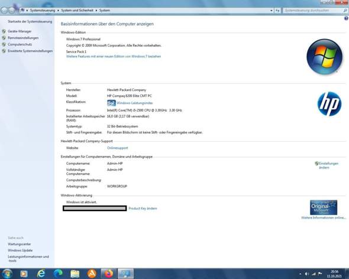
Task: Open Wartungscenter under Siehe auch
Action: [x=20, y=244]
